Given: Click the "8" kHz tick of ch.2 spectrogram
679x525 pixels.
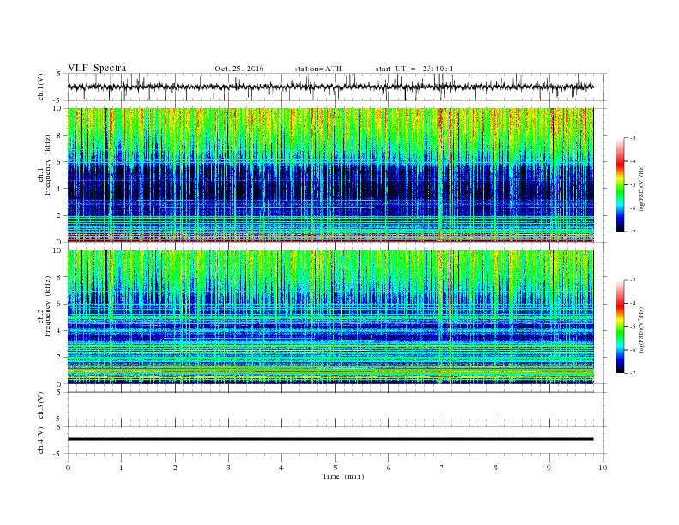Looking at the screenshot, I should 59,277.
